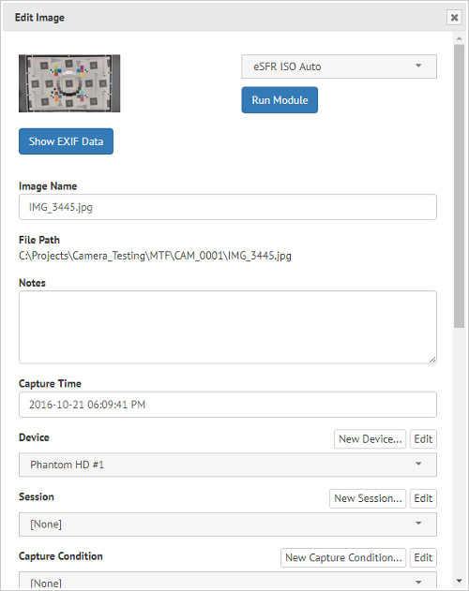
Task: Click the Capture Time field
Action: click(x=228, y=405)
